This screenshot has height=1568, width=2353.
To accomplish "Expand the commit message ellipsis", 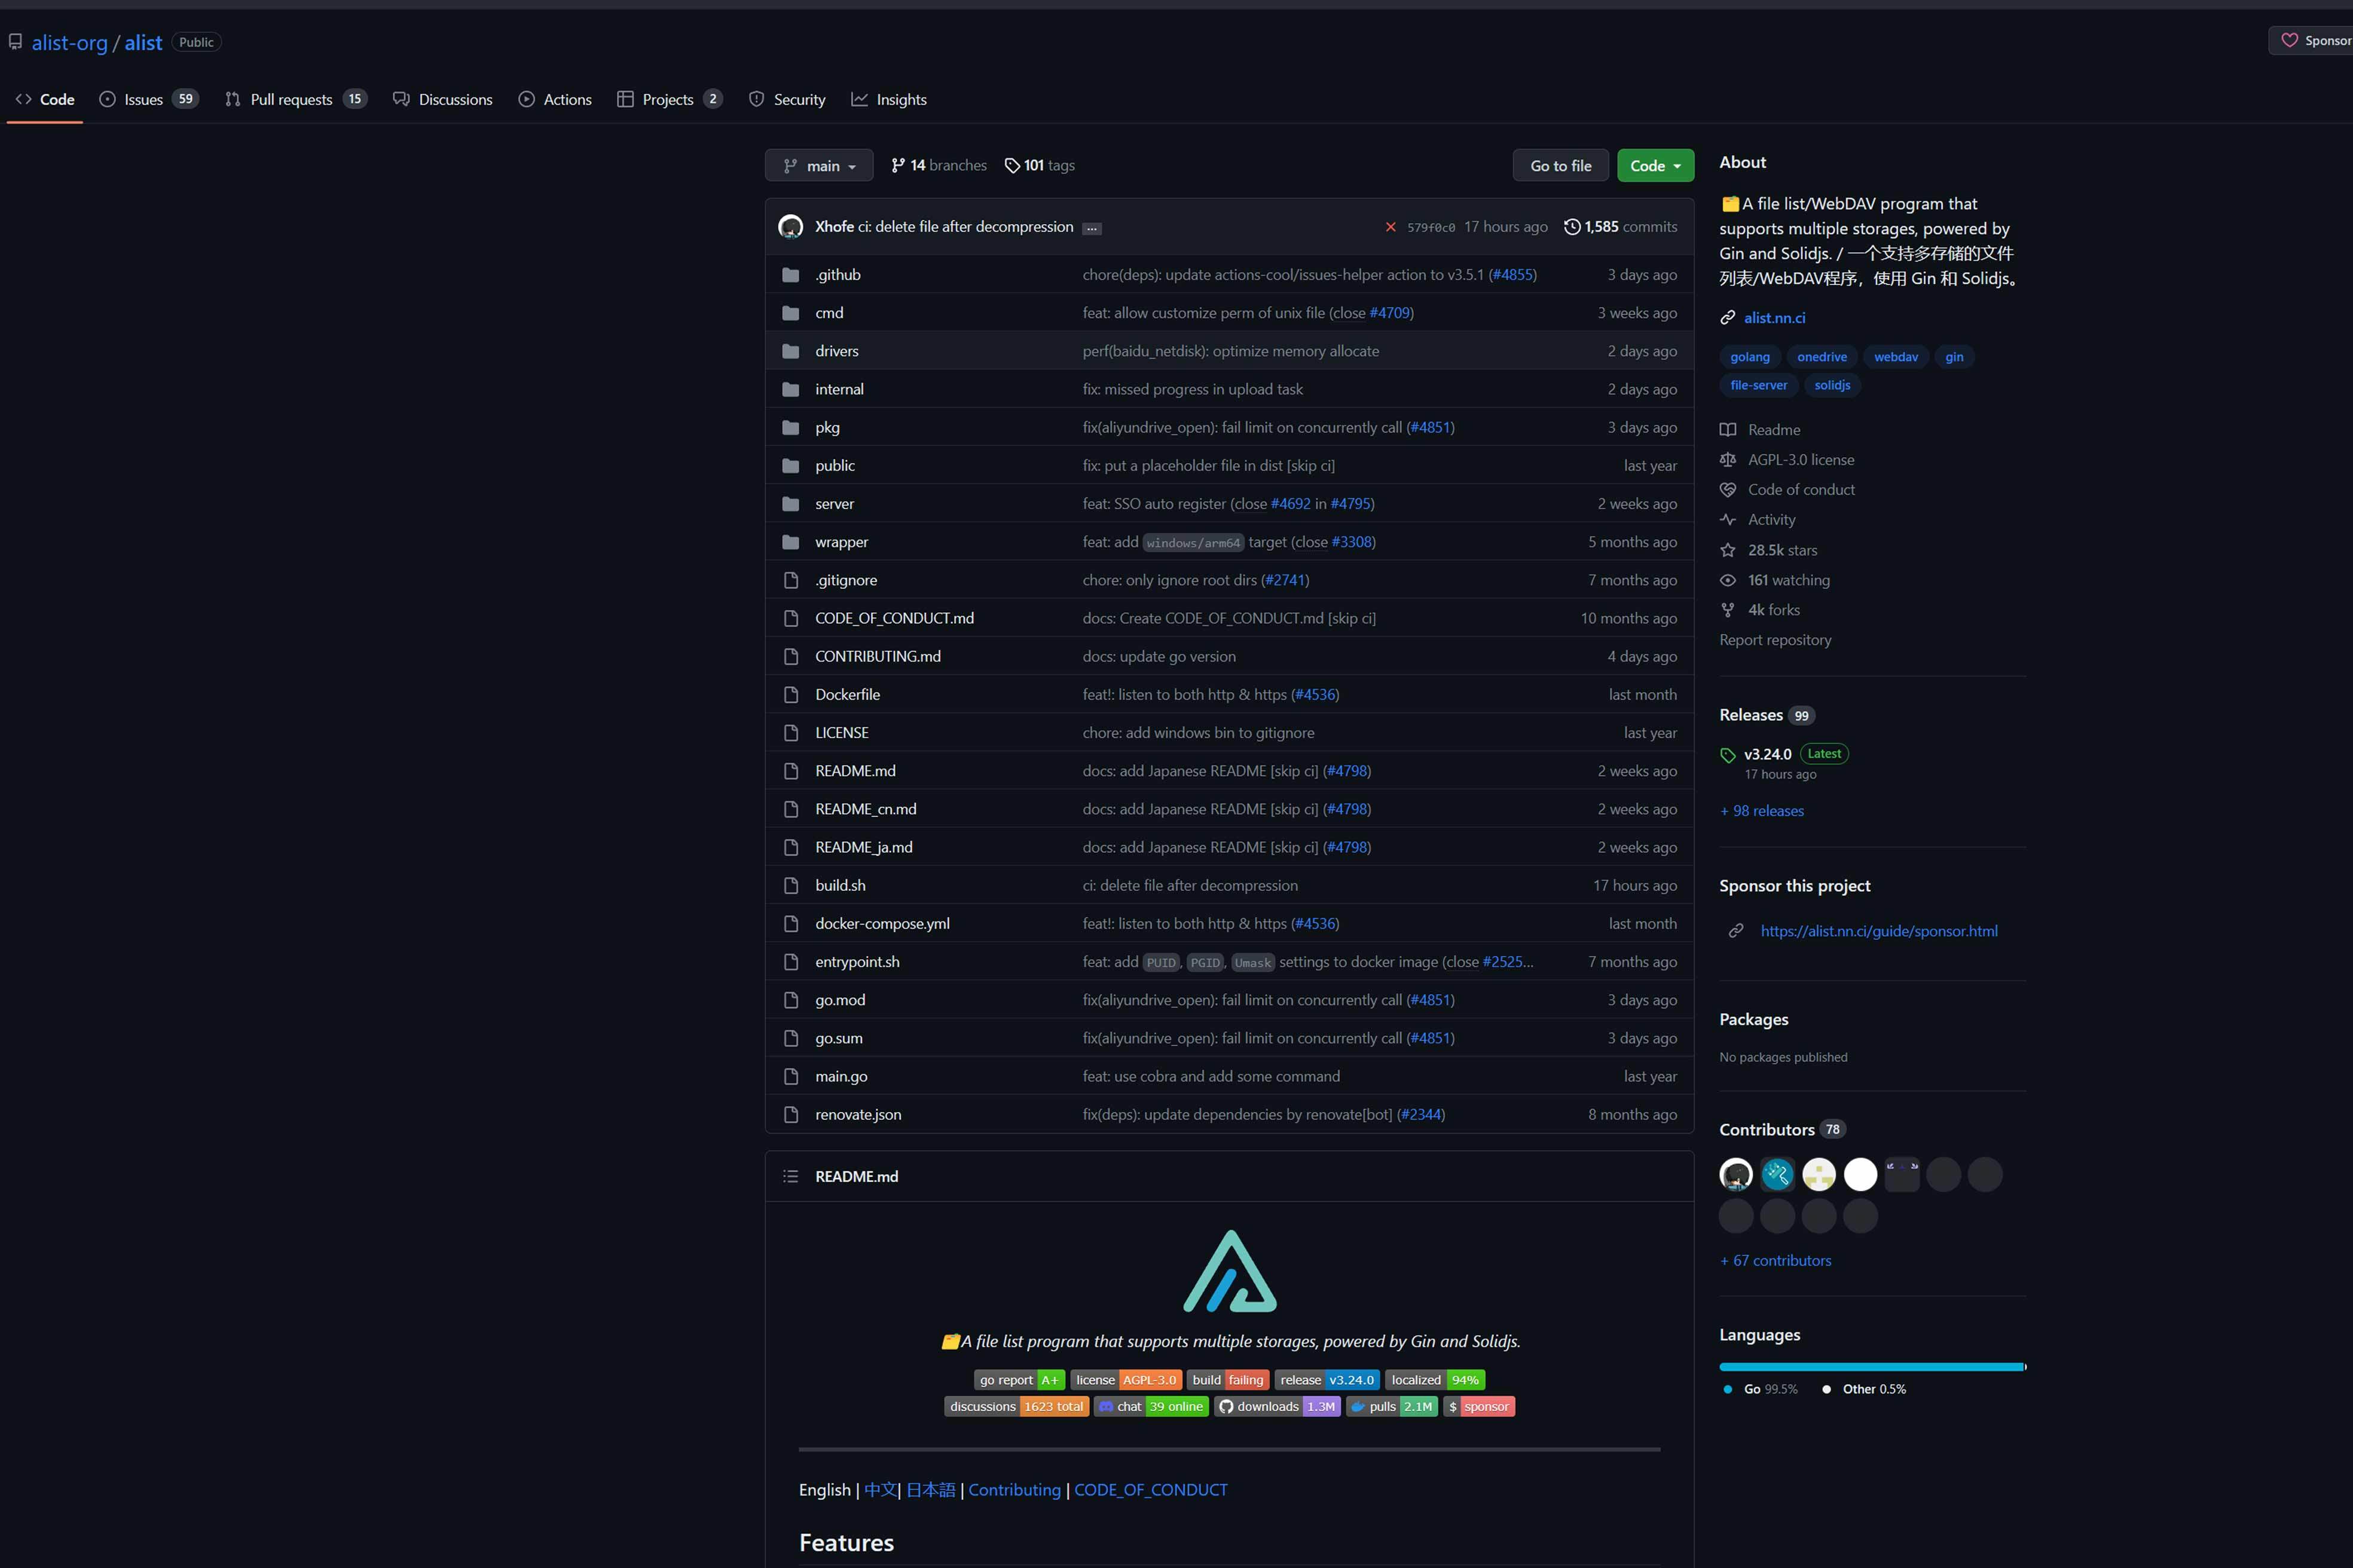I will click(1092, 228).
